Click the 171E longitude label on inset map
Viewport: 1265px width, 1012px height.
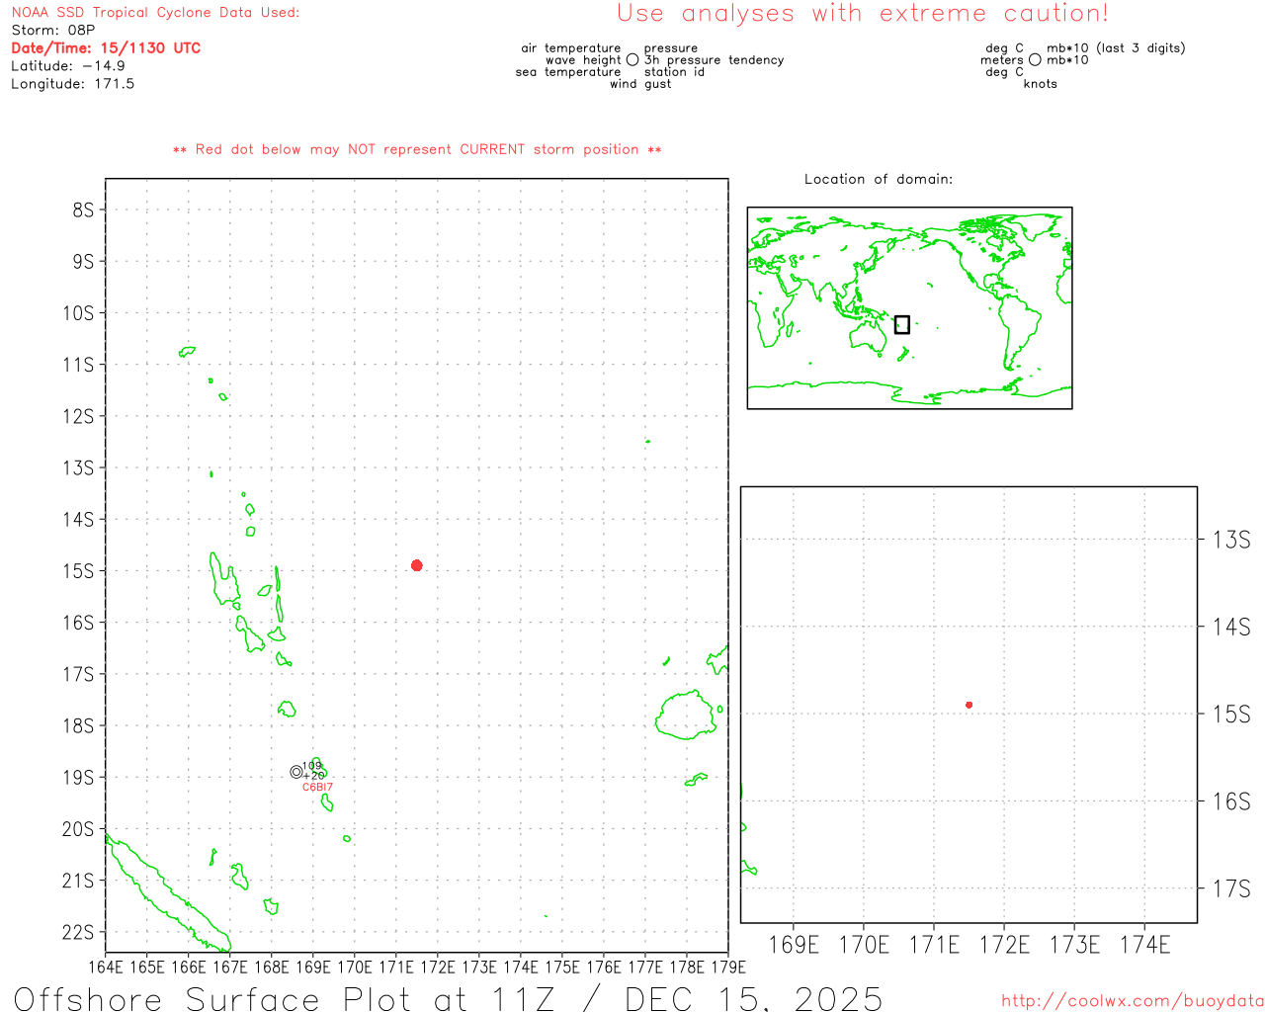pyautogui.click(x=934, y=945)
